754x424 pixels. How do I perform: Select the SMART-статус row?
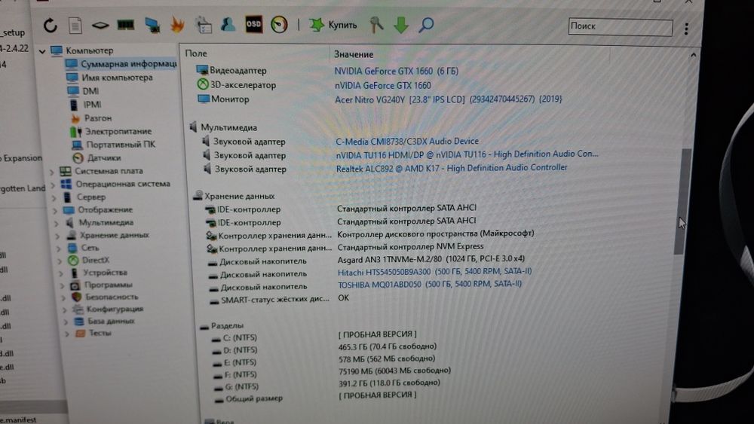click(x=270, y=300)
